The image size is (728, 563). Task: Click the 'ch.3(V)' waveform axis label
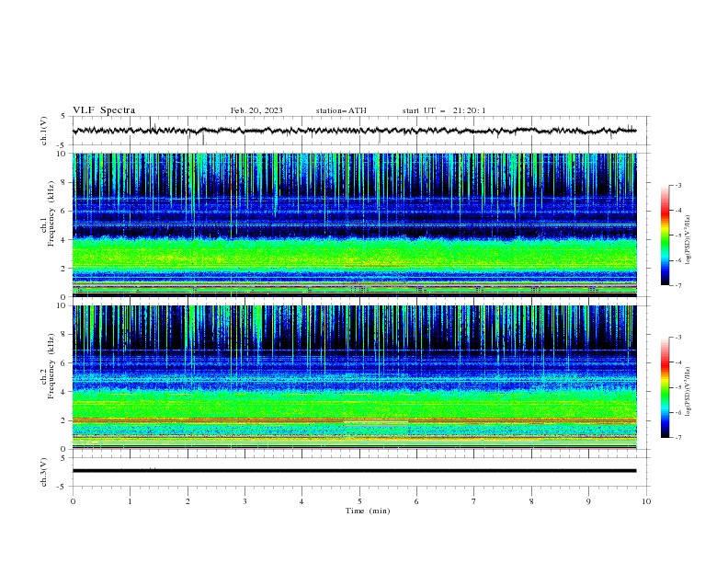[x=44, y=472]
